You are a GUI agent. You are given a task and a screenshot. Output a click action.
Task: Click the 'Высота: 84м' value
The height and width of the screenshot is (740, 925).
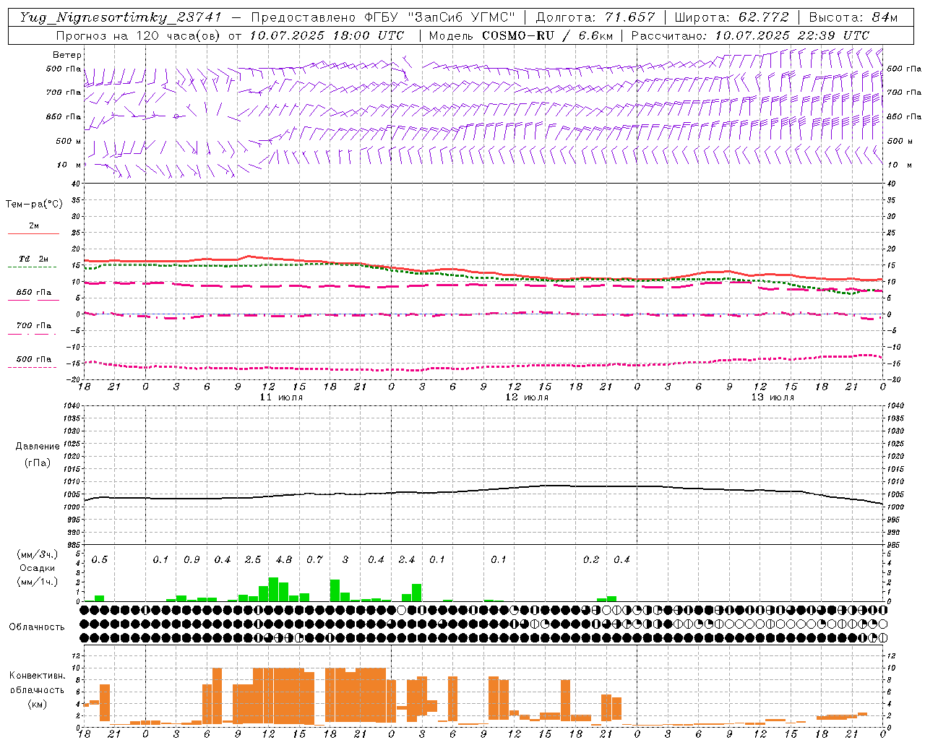click(x=853, y=17)
